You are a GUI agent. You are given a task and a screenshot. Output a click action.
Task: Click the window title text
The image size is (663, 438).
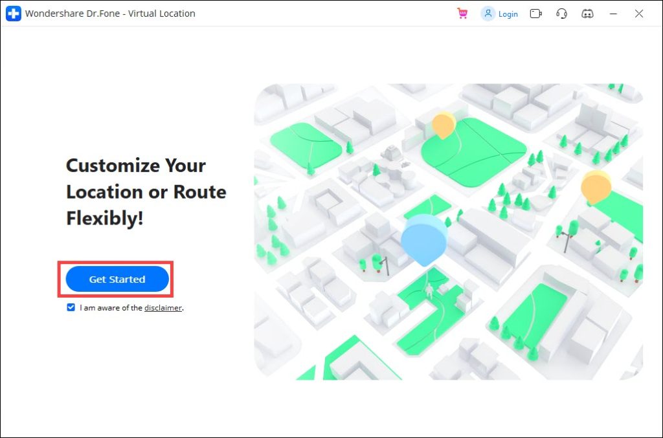(x=110, y=14)
